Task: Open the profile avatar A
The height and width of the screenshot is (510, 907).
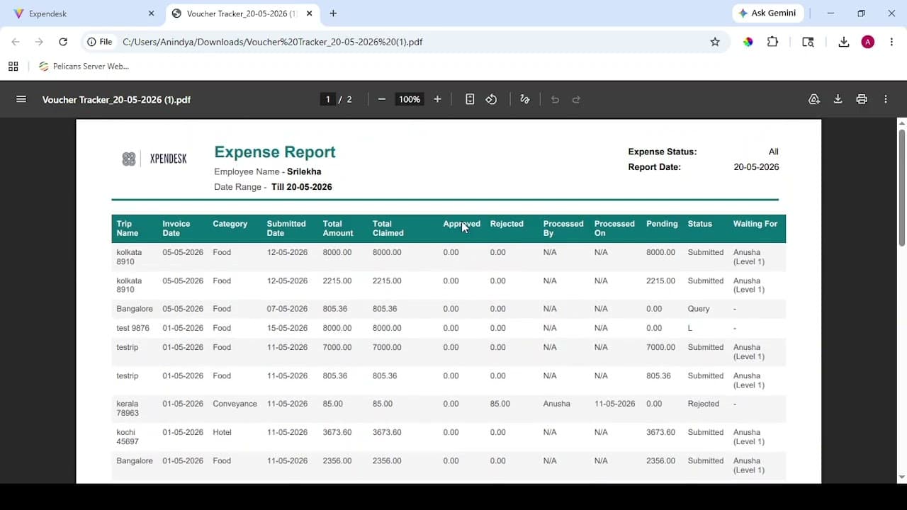Action: pos(868,42)
